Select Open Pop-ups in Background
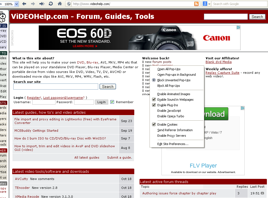Image resolution: width=268 pixels, height=198 pixels. point(176,75)
